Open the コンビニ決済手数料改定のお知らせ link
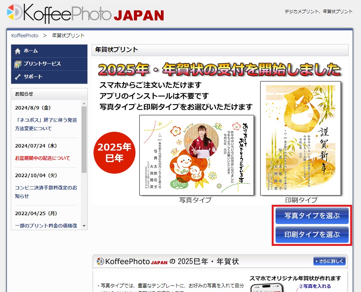The image size is (361, 292). coord(46,192)
